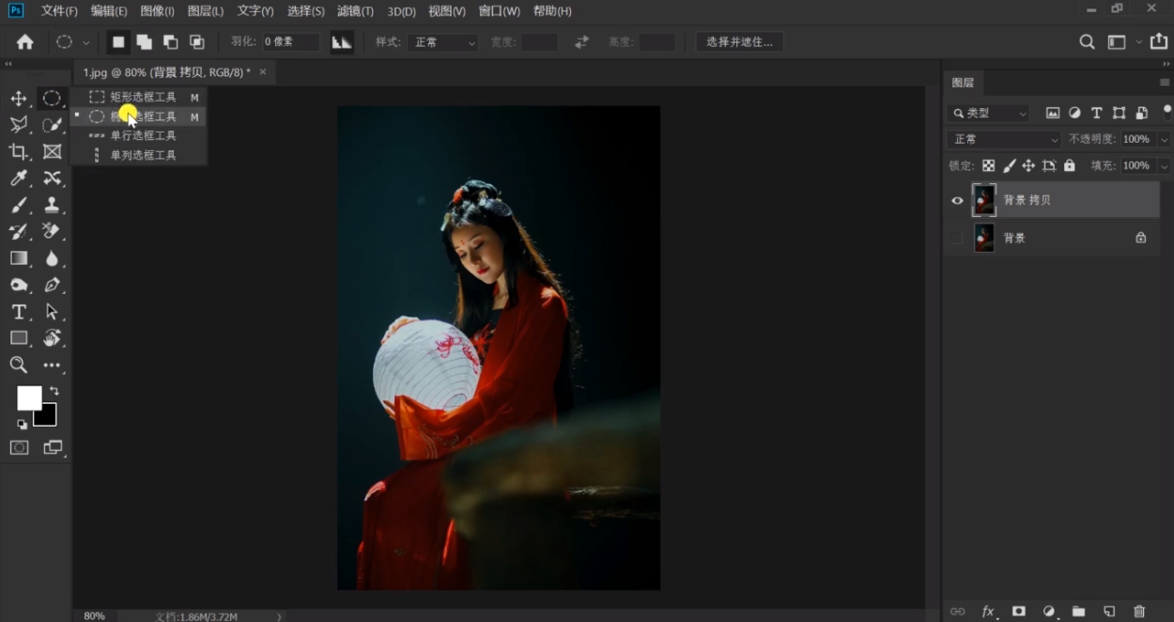
Task: Add a layer style with fx icon
Action: click(x=988, y=612)
